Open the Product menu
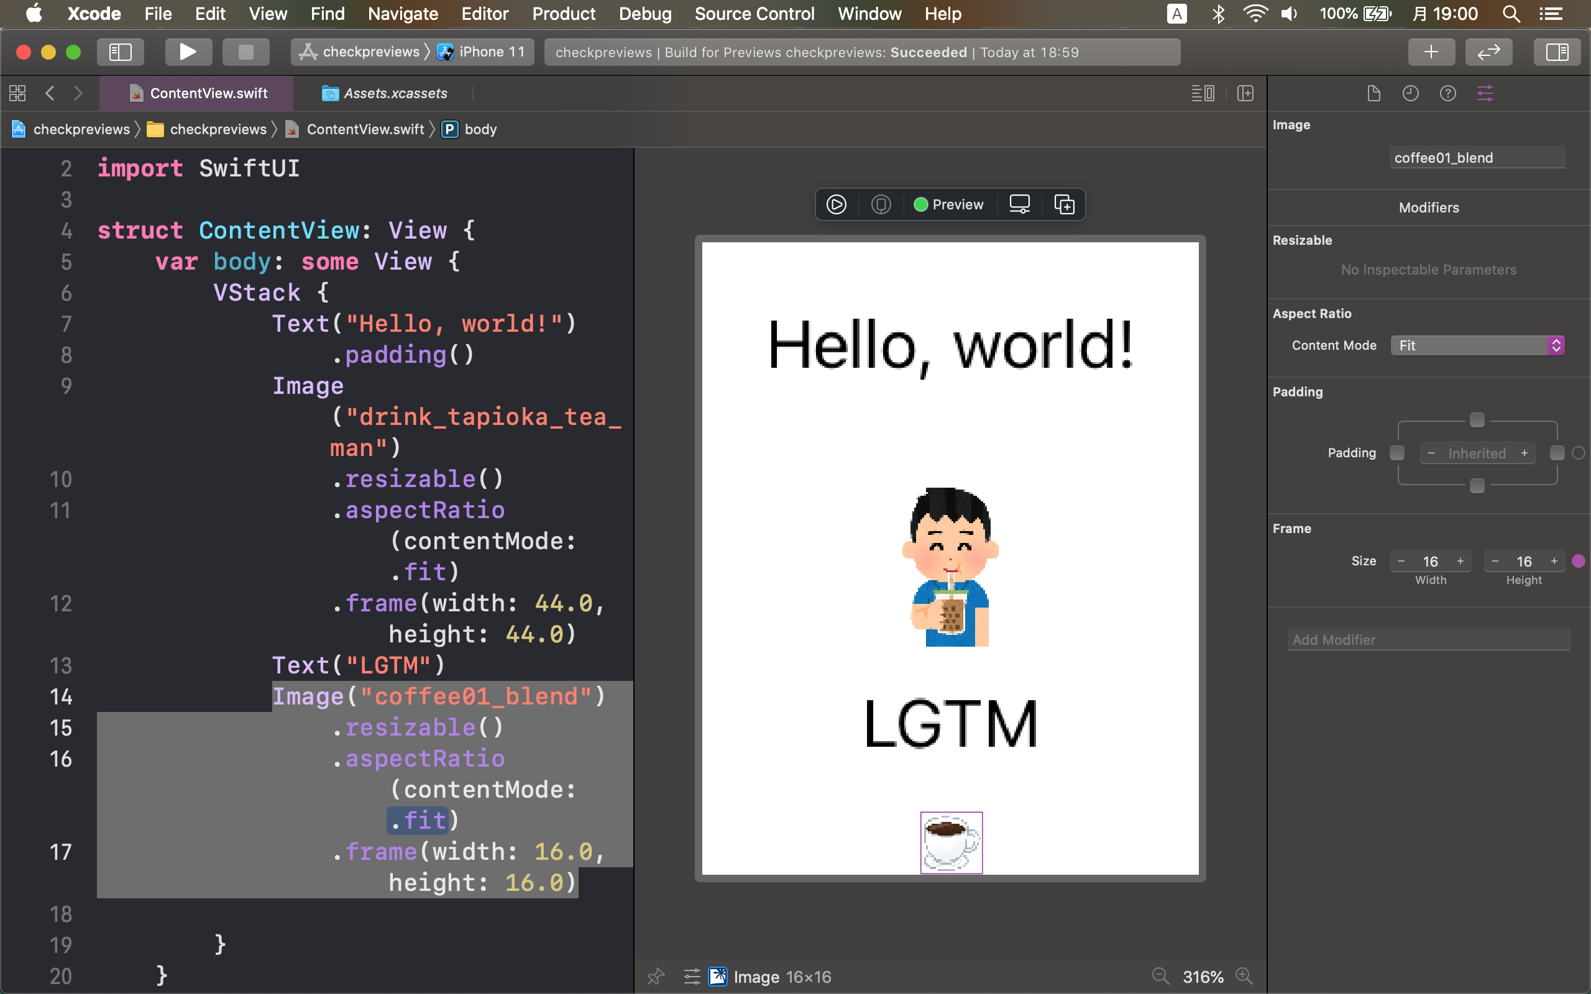This screenshot has width=1591, height=994. [564, 14]
